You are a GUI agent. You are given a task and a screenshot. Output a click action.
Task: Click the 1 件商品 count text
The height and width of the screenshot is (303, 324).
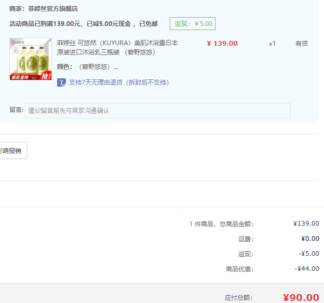[x=201, y=224]
